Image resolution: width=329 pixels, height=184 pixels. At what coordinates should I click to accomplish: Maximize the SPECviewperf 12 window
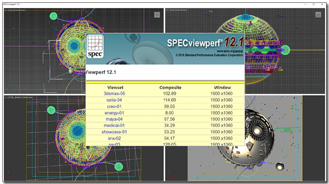coord(313,4)
